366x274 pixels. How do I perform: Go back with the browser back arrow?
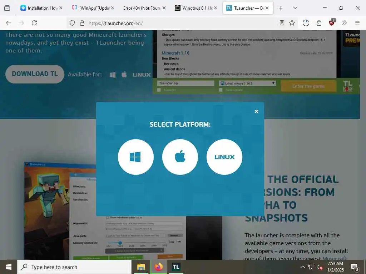[x=9, y=23]
